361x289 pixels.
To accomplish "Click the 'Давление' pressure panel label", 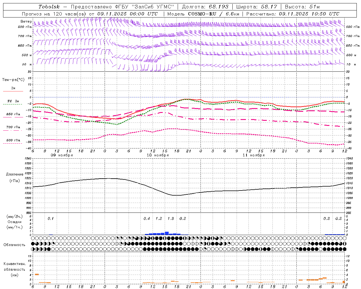I will (15, 174).
